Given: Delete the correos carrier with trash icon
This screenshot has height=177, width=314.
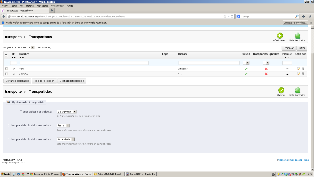Looking at the screenshot, I should click(x=303, y=74).
